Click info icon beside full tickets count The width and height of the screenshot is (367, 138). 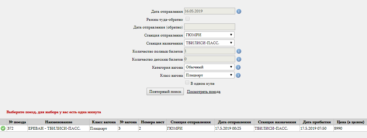(x=239, y=51)
